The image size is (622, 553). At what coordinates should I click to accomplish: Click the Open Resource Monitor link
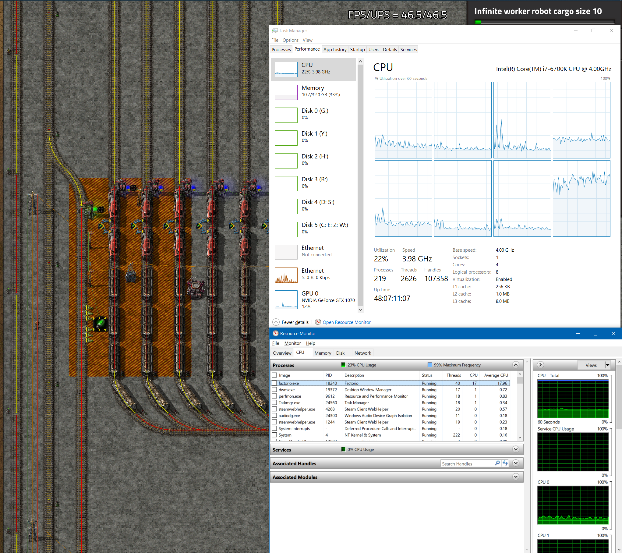coord(347,322)
